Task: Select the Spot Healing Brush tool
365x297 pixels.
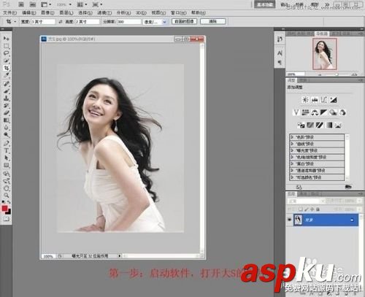Action: pos(6,84)
